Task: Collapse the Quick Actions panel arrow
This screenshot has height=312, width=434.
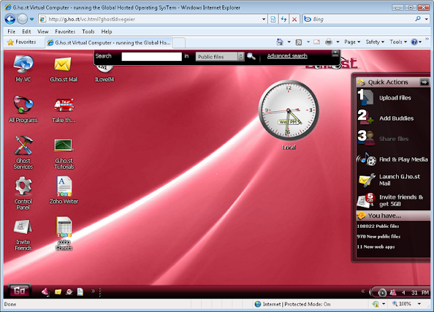Action: [x=425, y=82]
